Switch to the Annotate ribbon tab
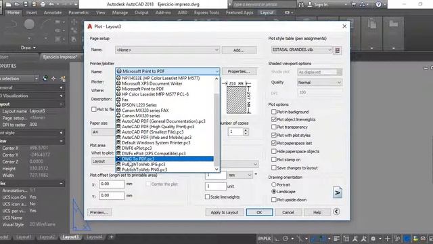The width and height of the screenshot is (433, 244). 53,12
